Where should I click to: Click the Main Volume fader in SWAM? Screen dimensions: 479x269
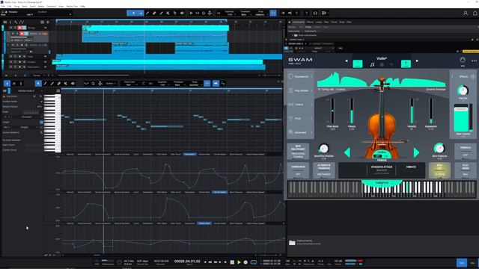pyautogui.click(x=461, y=118)
